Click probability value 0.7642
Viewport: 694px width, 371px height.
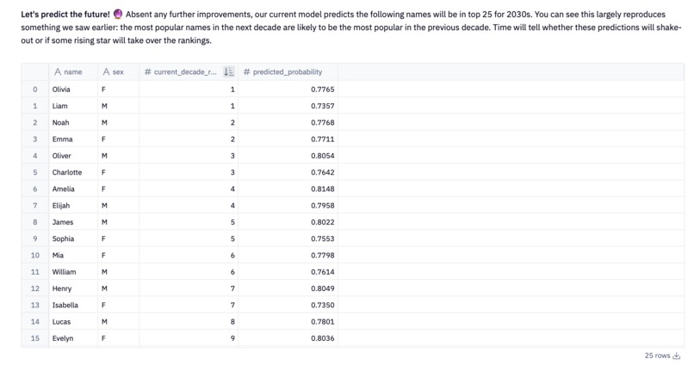tap(323, 172)
